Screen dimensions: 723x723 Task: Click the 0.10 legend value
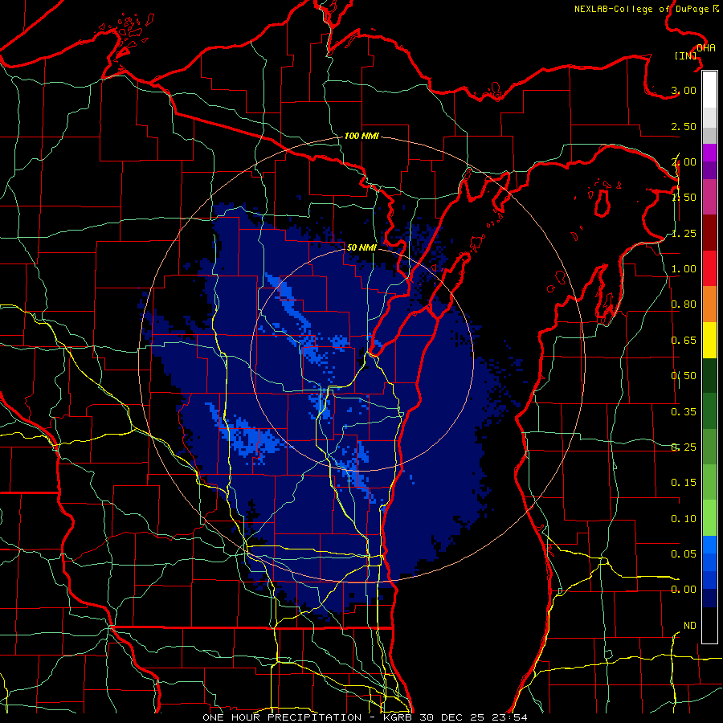pos(684,519)
